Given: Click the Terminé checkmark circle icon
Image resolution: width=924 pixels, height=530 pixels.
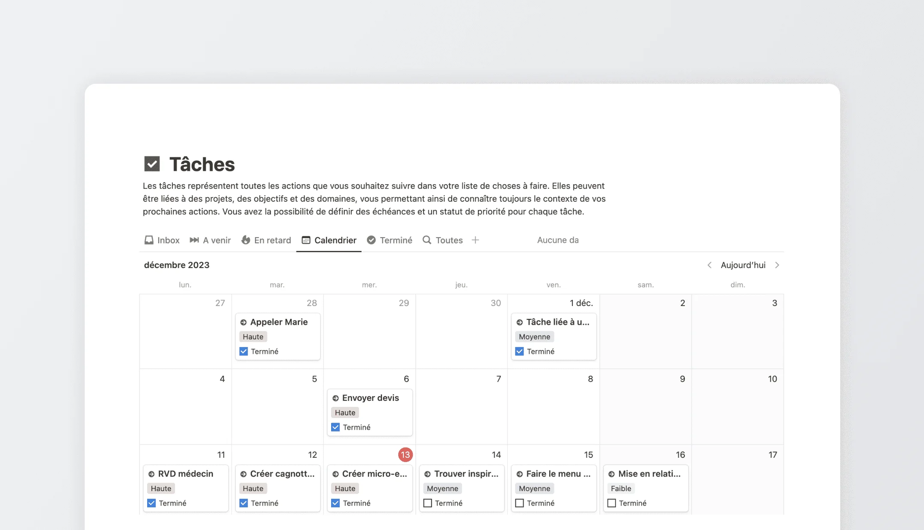Looking at the screenshot, I should pos(371,240).
